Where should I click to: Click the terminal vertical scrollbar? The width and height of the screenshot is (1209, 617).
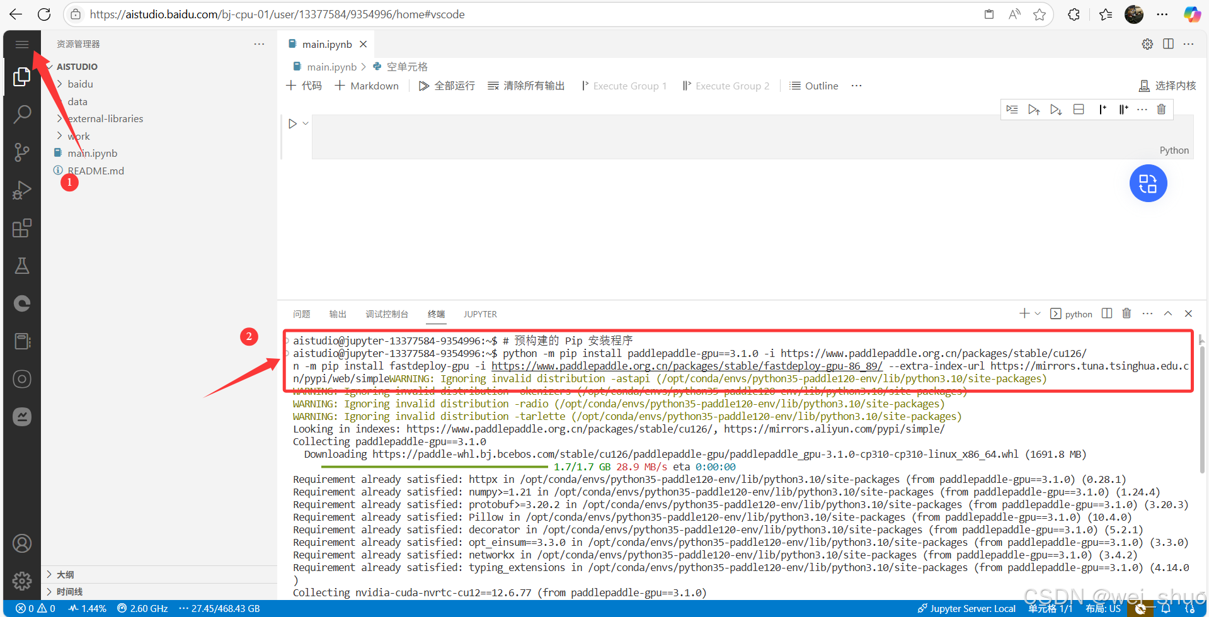1202,409
